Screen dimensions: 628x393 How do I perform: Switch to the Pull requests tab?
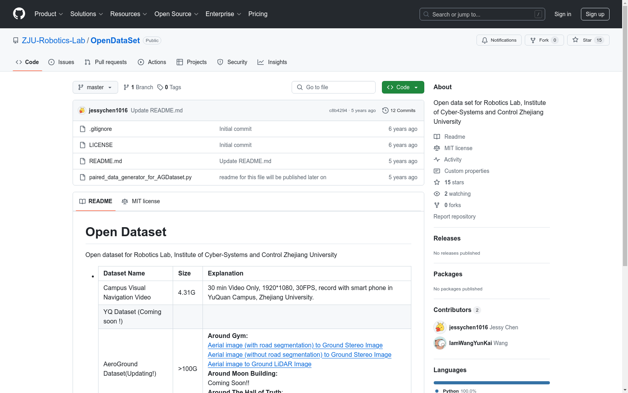(x=106, y=62)
